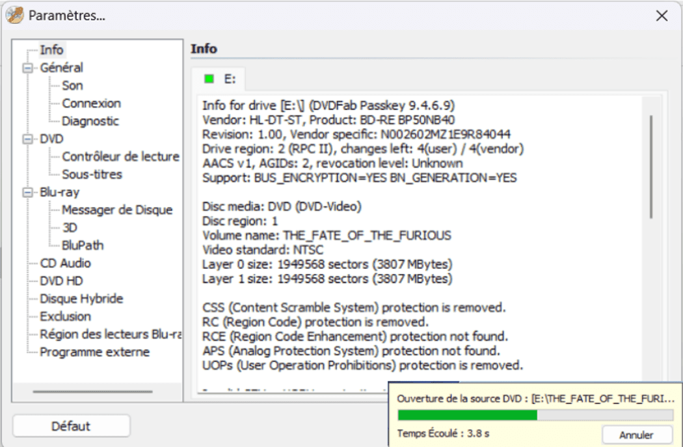Open the Exclusion settings page
Screen dimensions: 683x447
click(65, 316)
